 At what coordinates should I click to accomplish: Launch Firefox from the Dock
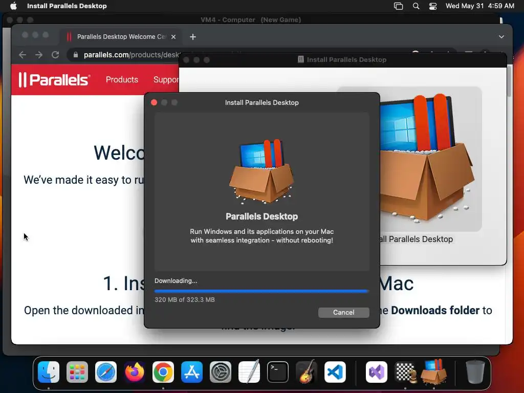[135, 372]
